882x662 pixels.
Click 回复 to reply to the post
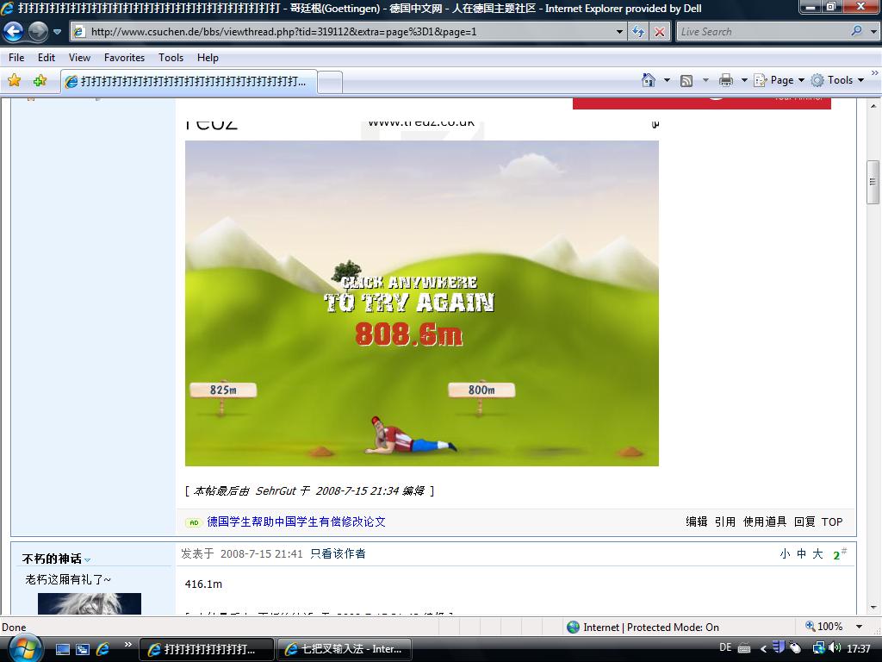pos(804,521)
